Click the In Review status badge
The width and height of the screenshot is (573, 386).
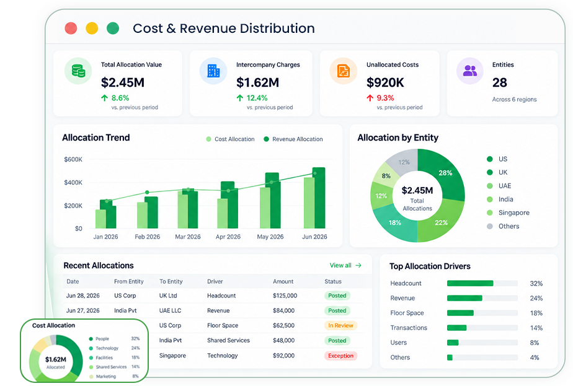point(340,325)
